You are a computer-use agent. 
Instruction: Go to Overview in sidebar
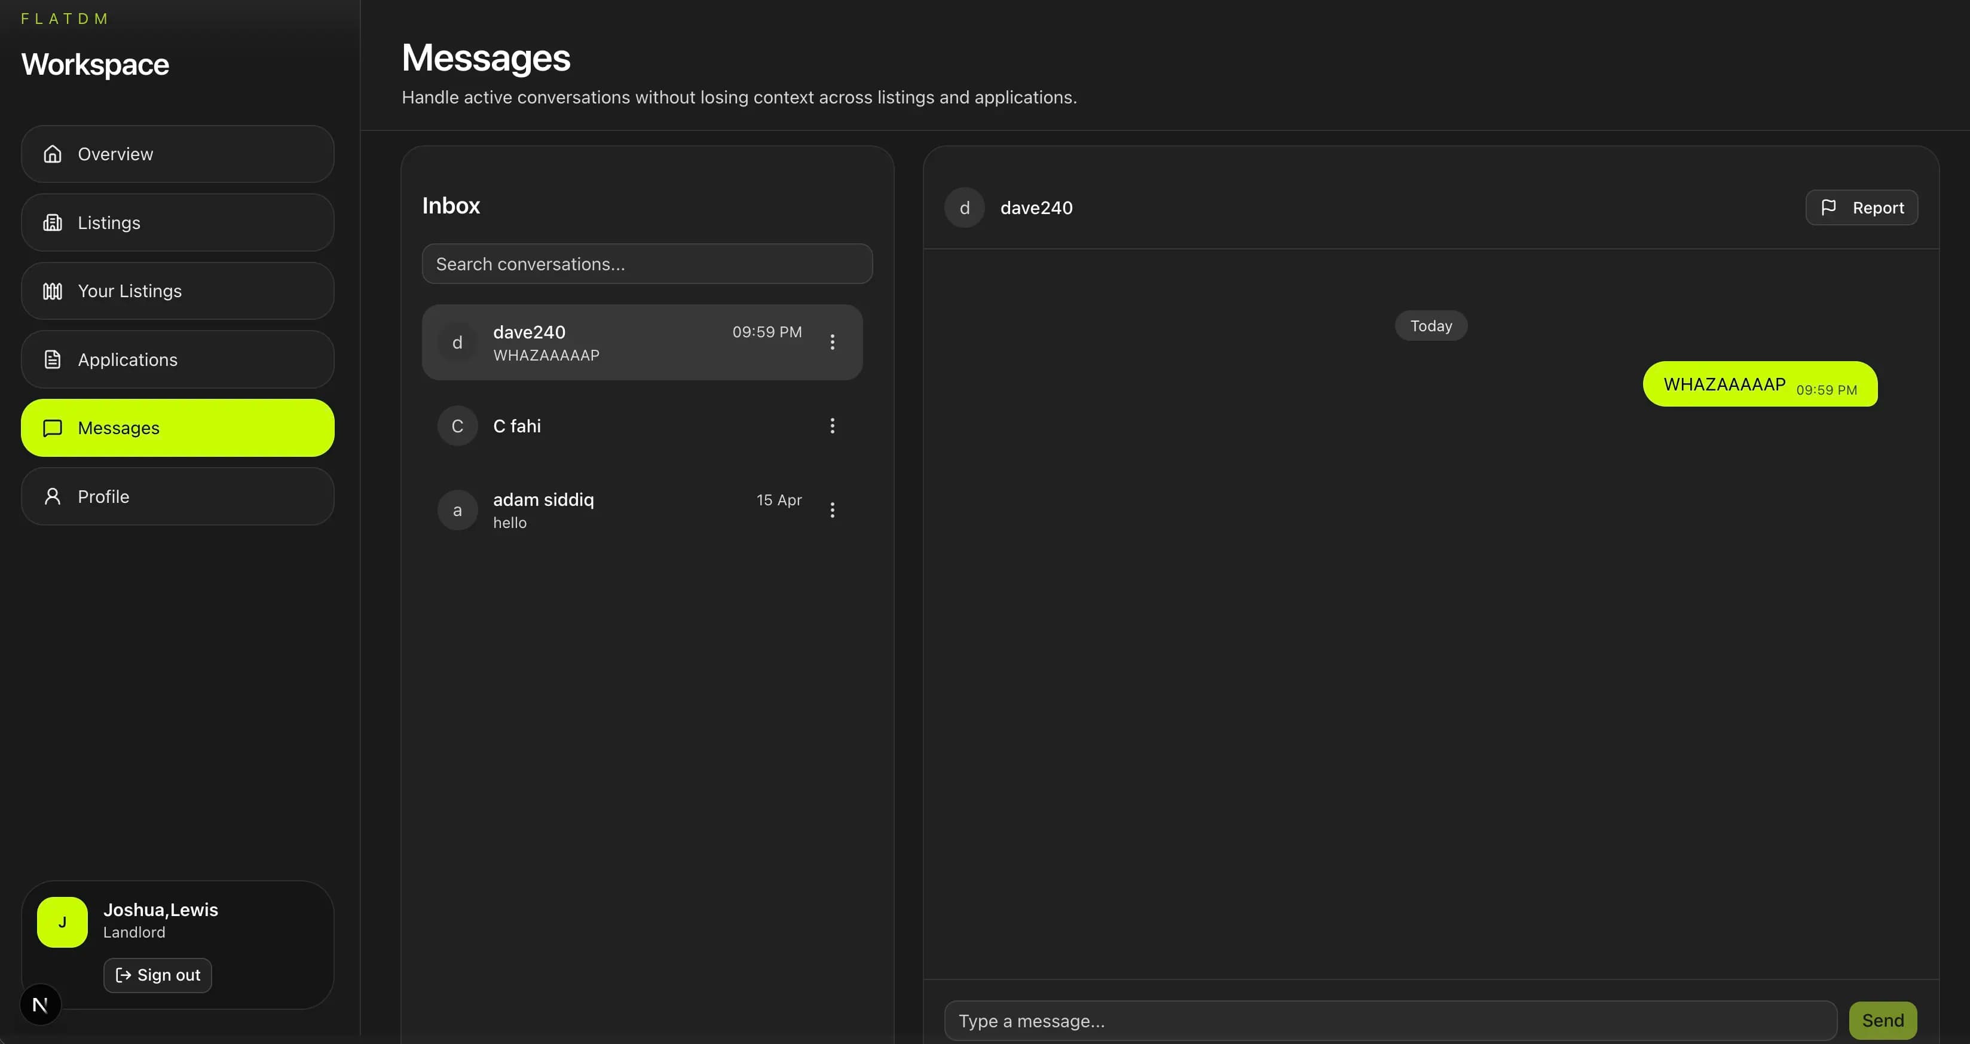tap(178, 154)
